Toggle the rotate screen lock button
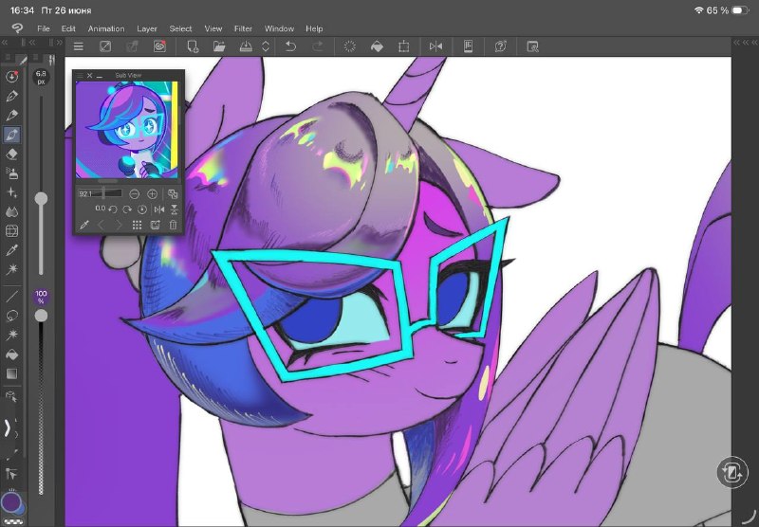759x527 pixels. click(731, 472)
